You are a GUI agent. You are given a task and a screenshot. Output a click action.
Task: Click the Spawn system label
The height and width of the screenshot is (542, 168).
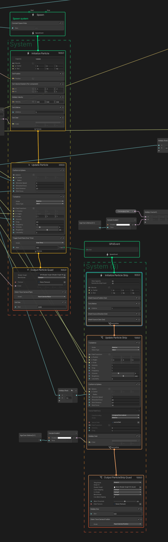[21, 19]
